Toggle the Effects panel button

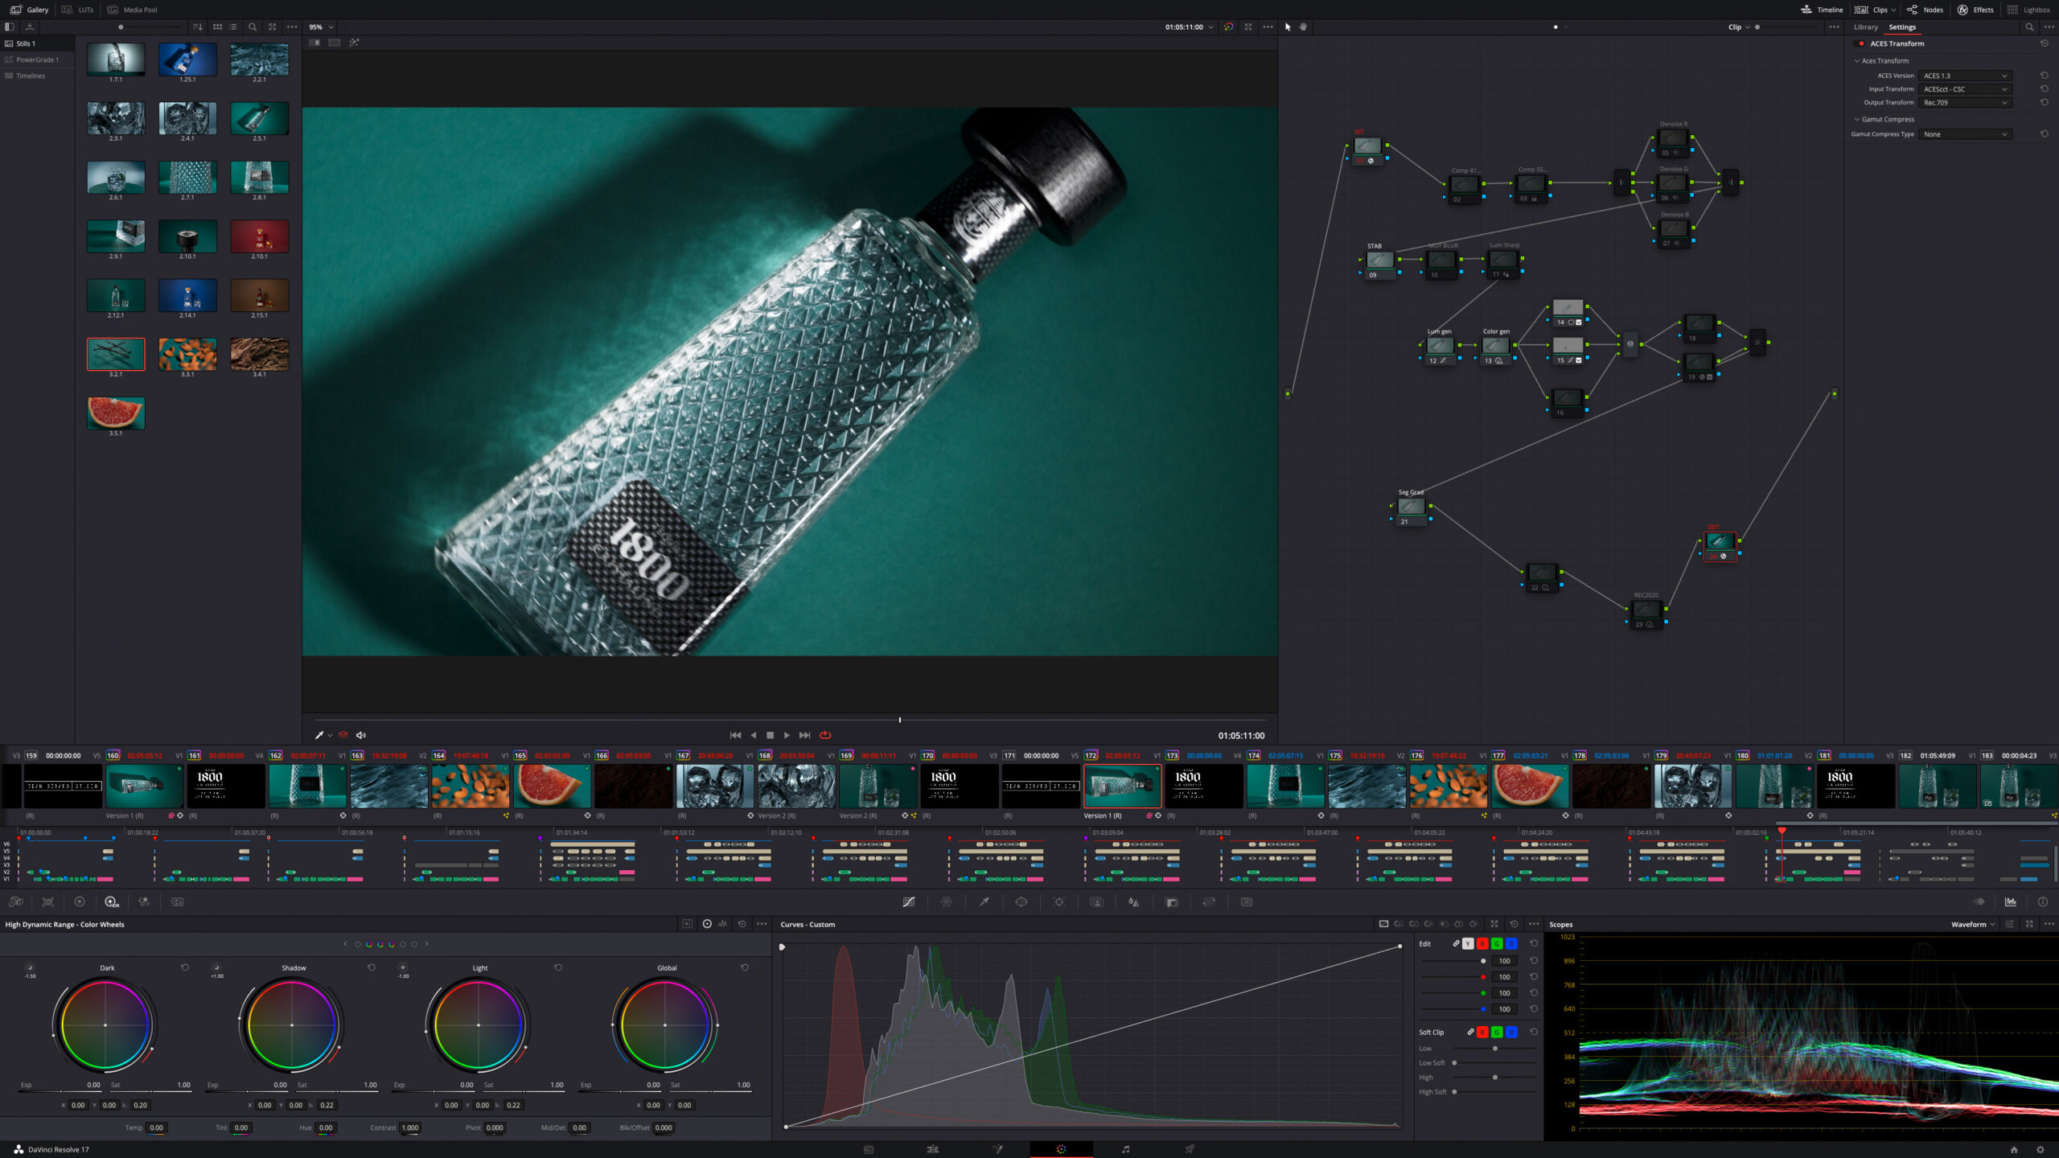1975,10
